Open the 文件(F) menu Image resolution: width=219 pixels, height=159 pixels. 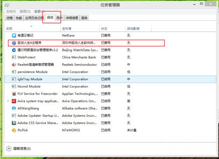(11, 11)
